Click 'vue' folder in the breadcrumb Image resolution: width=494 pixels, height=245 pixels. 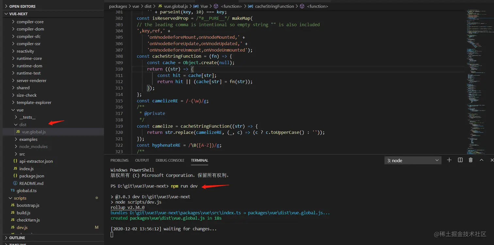click(x=136, y=6)
